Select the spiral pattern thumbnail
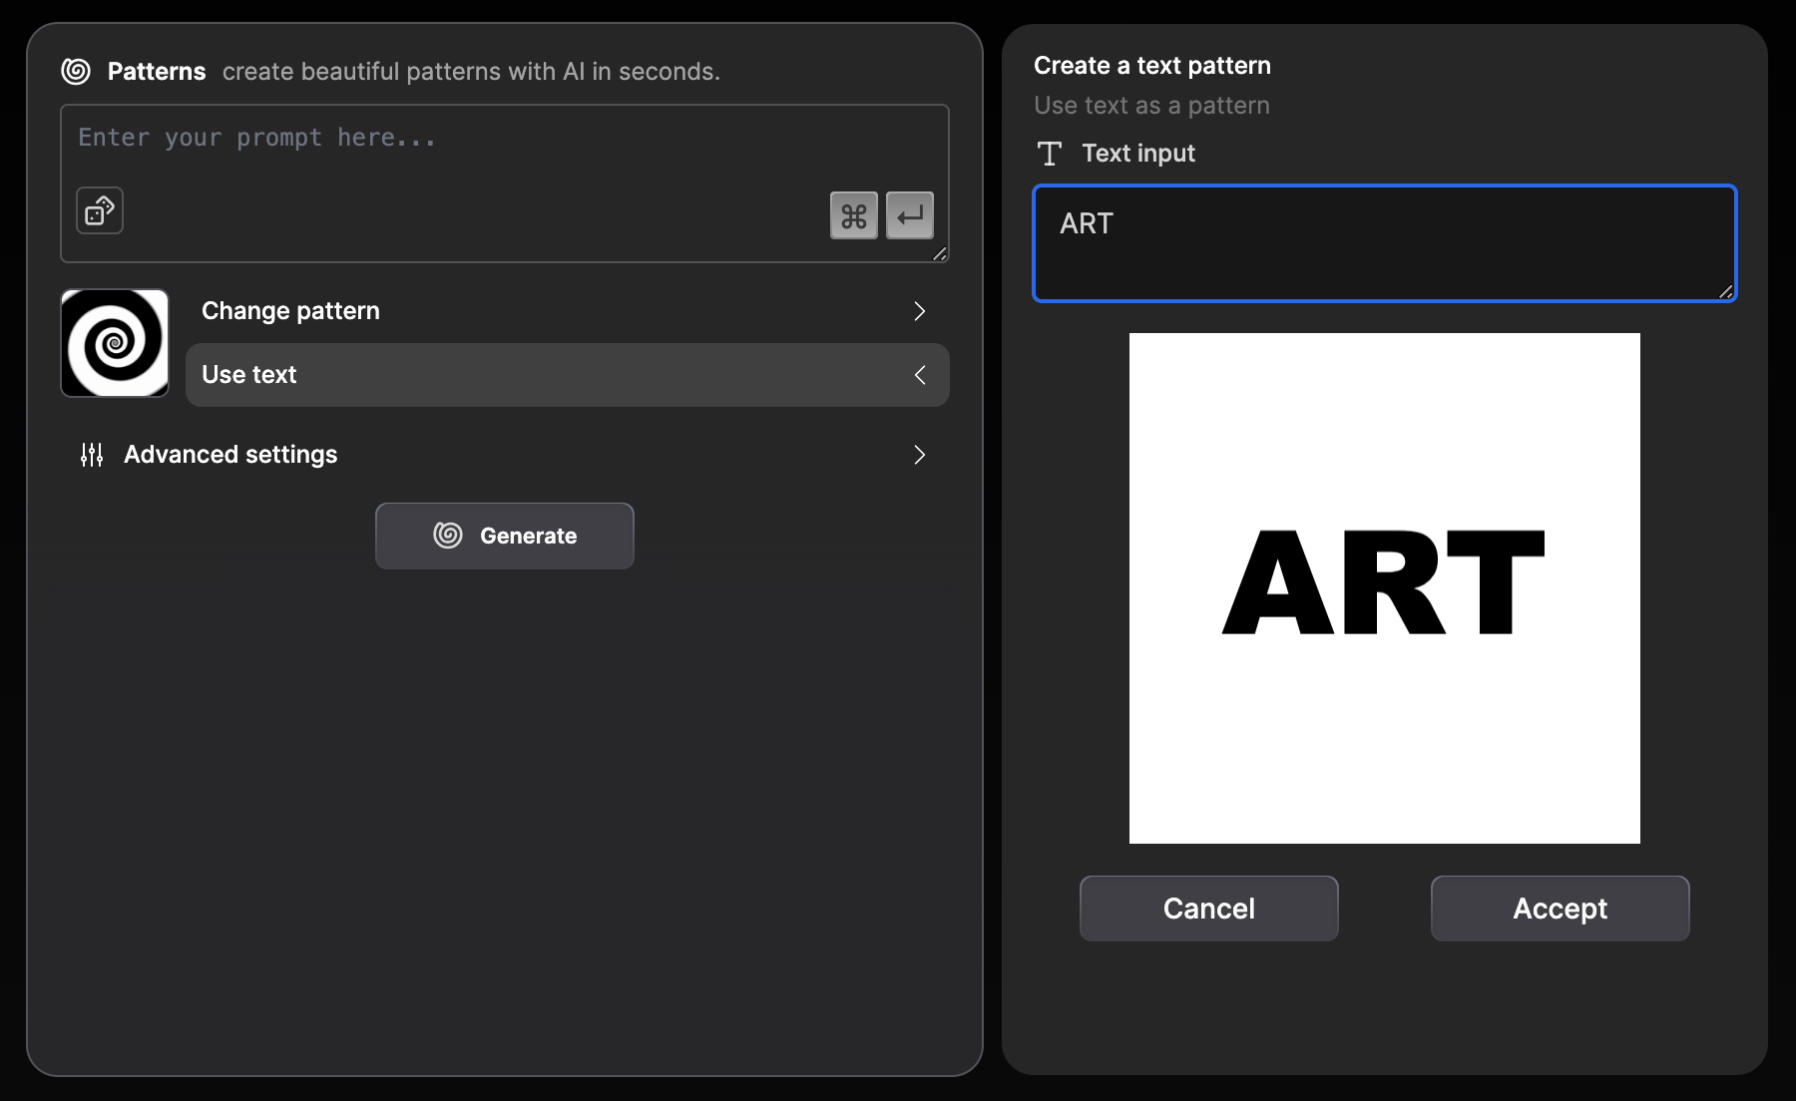Viewport: 1796px width, 1101px height. click(115, 343)
